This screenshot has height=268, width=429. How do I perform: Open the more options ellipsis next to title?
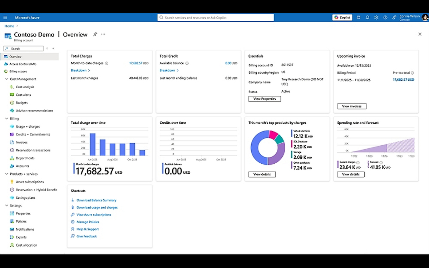click(103, 34)
